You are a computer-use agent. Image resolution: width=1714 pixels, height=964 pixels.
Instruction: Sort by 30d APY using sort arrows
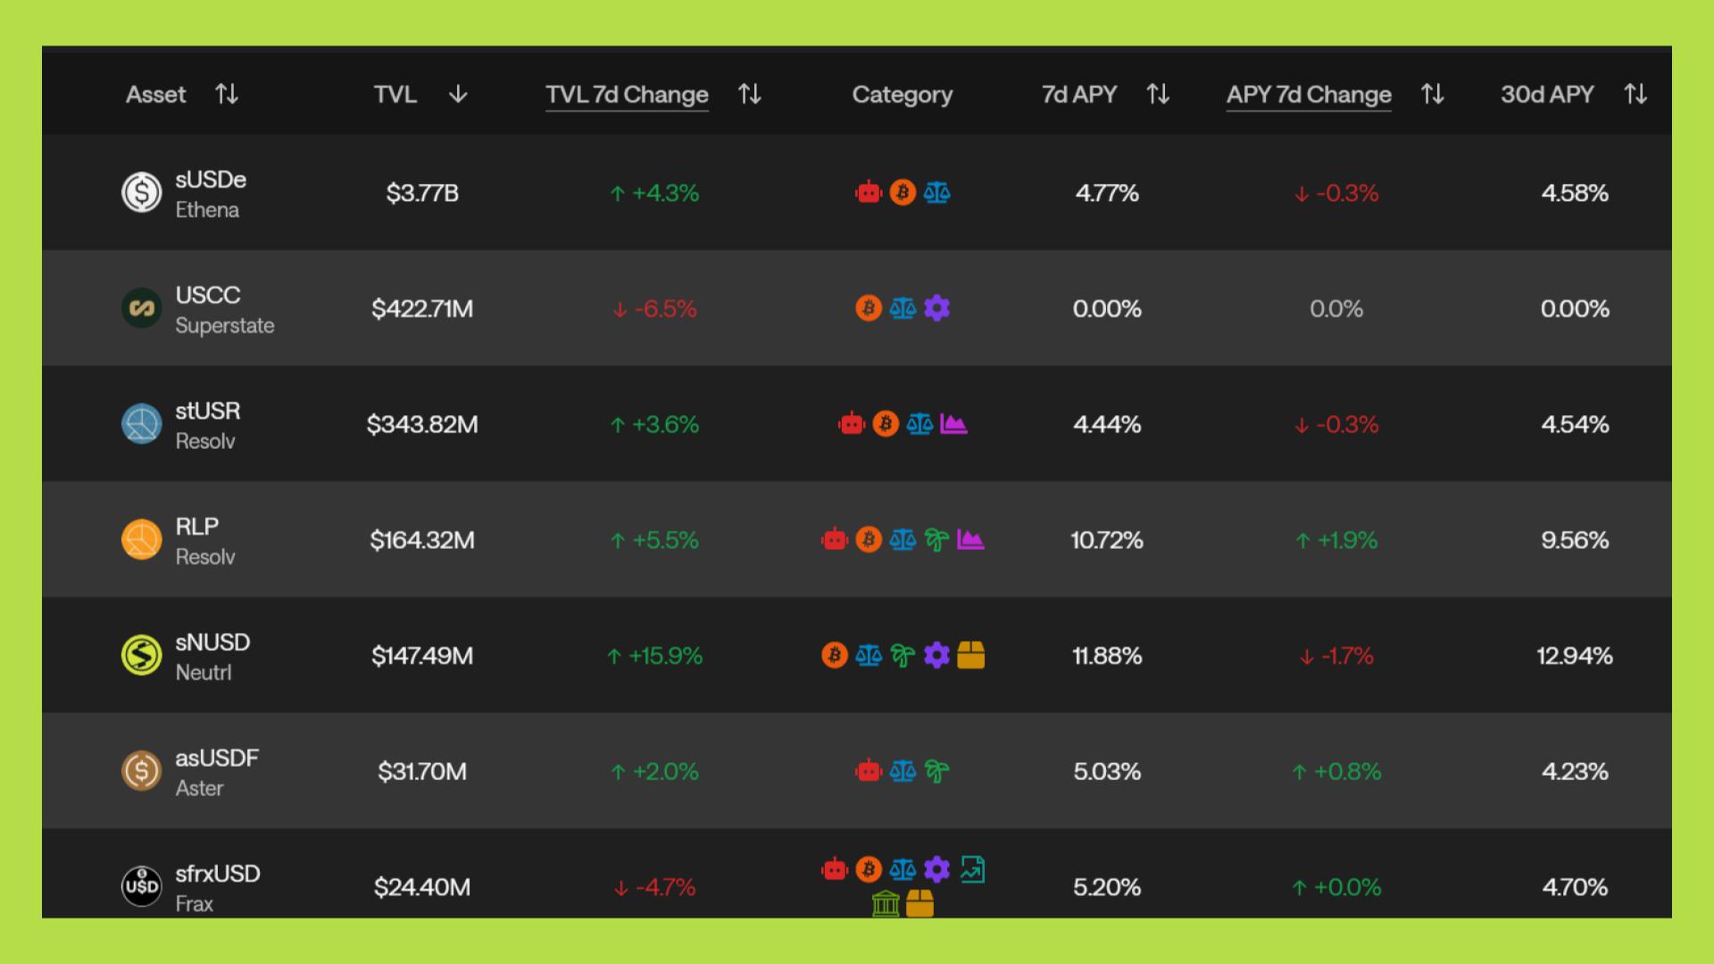(x=1635, y=95)
